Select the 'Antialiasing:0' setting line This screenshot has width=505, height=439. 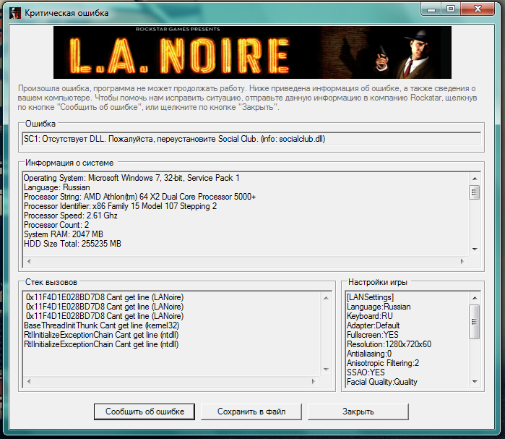point(369,354)
